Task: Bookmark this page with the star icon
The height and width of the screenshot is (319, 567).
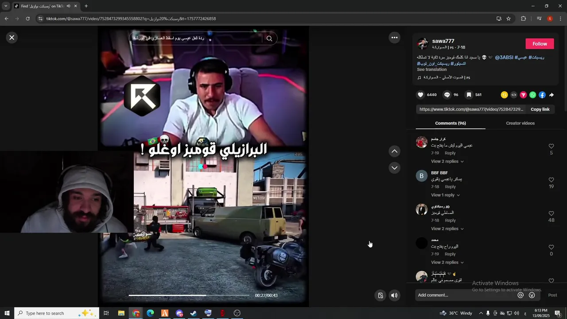Action: [x=509, y=19]
